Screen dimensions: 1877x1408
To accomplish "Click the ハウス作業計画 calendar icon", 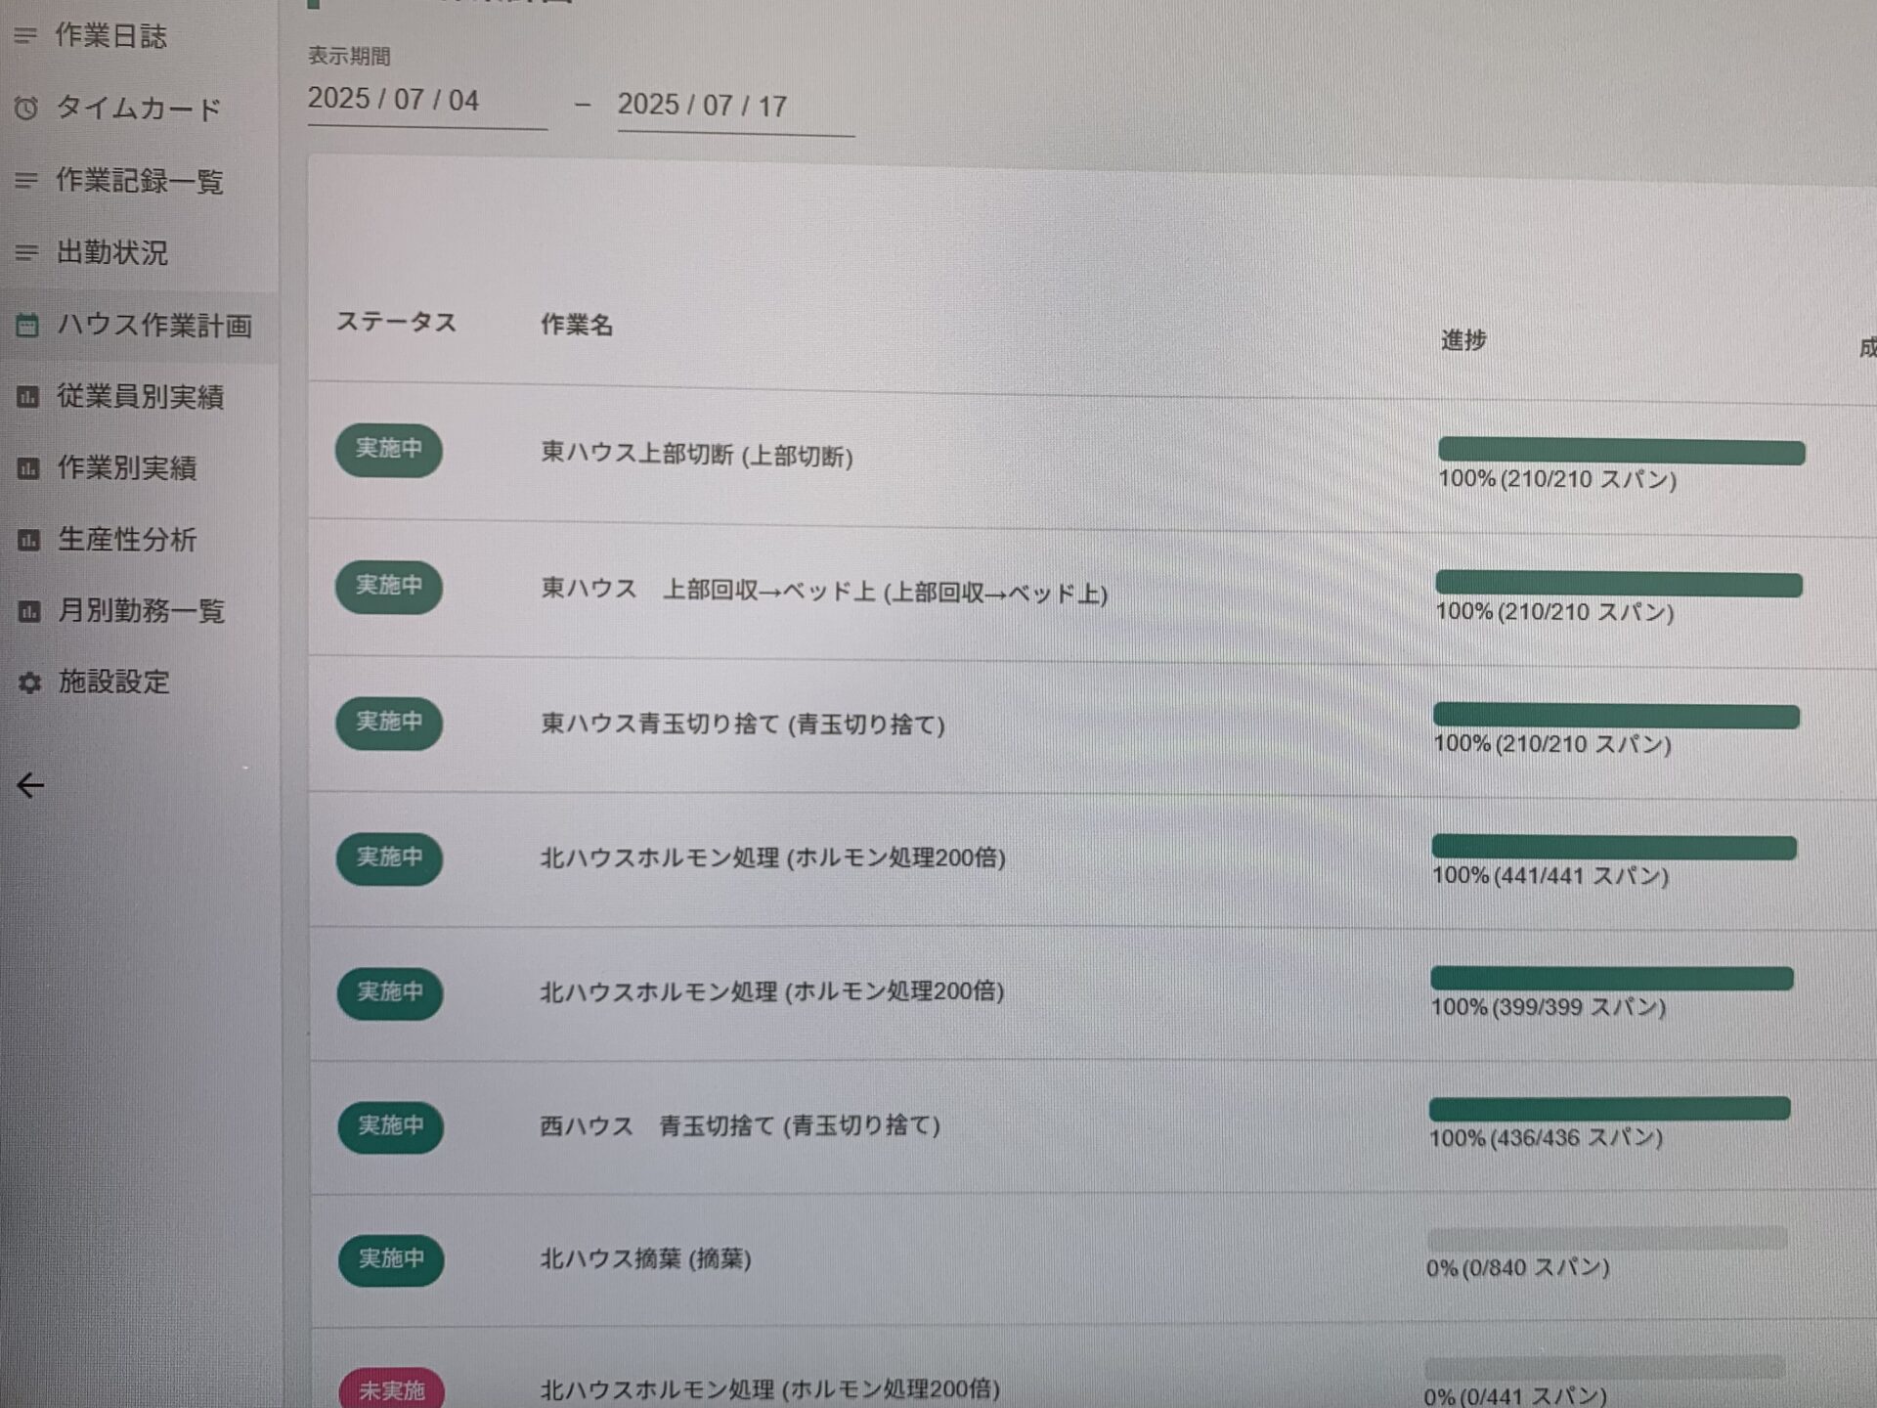I will coord(27,325).
